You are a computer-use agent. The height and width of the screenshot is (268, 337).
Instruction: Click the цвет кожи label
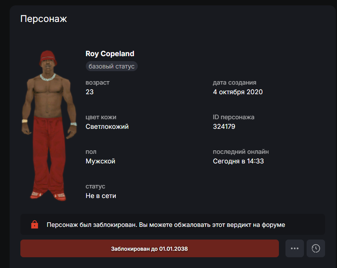coord(101,117)
